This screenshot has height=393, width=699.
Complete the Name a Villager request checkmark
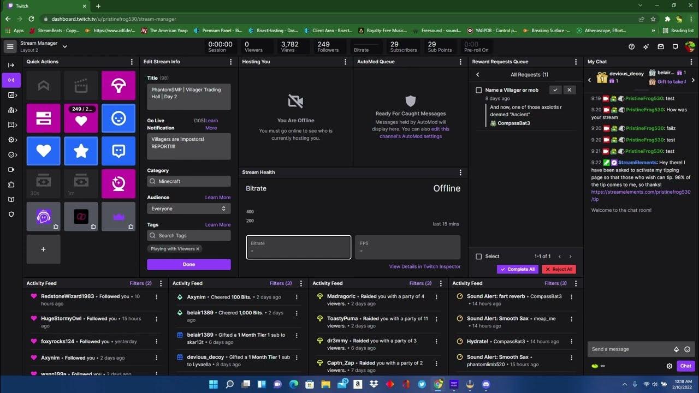(555, 90)
